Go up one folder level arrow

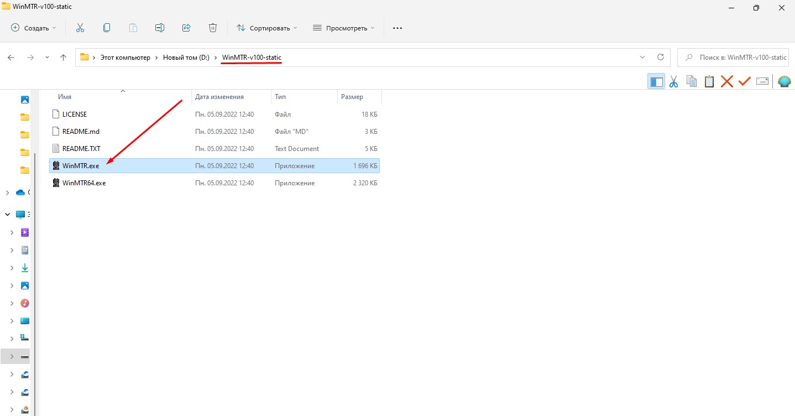64,57
